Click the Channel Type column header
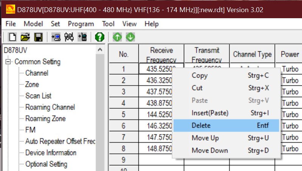302x171 pixels. [x=252, y=54]
